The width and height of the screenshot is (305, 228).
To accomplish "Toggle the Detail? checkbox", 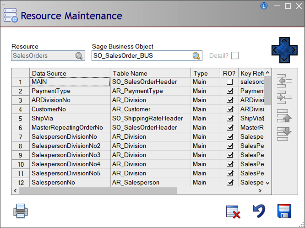I will [x=235, y=56].
